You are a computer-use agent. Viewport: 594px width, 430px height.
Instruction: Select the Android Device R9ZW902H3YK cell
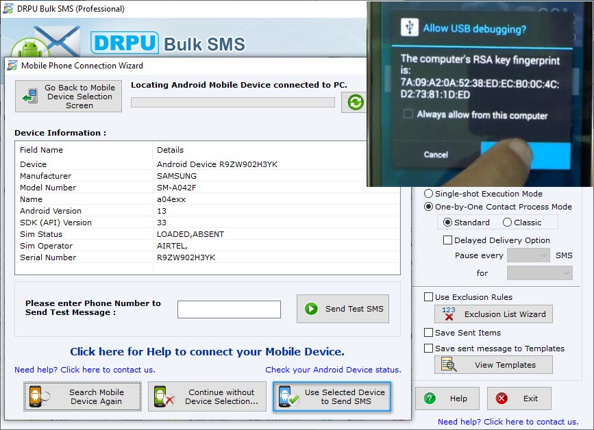point(217,164)
